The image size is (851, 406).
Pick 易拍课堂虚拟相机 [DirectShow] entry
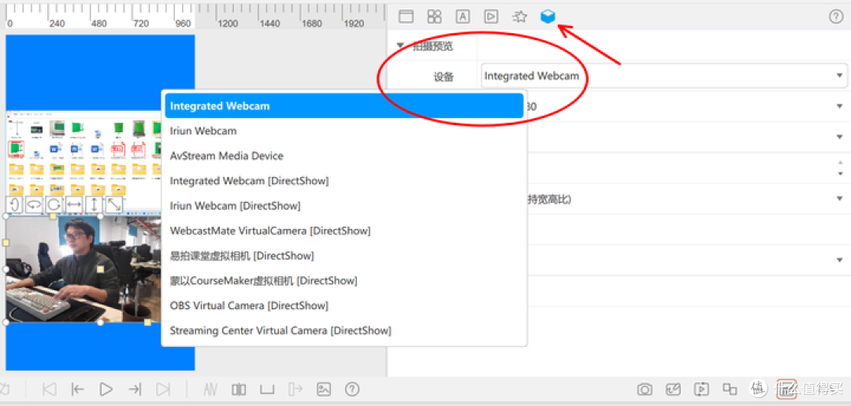[x=344, y=256]
